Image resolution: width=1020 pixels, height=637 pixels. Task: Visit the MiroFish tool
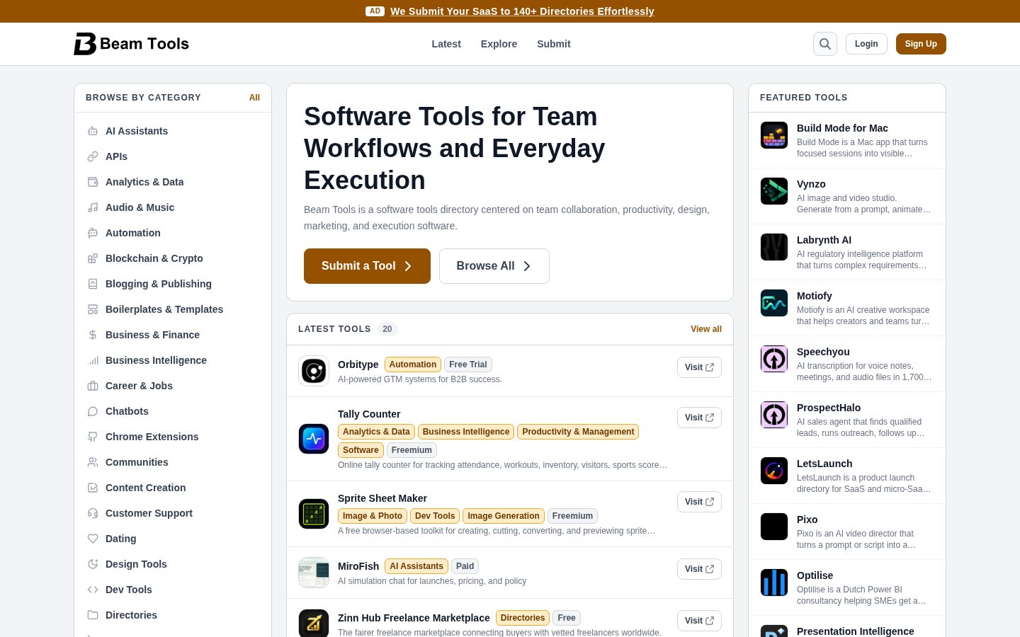(699, 569)
